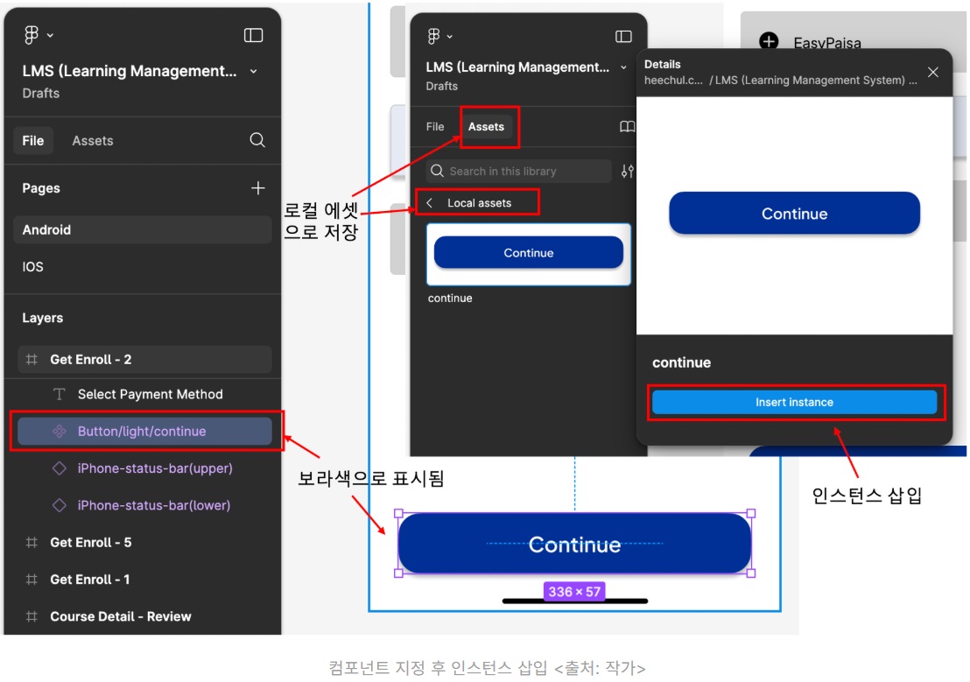This screenshot has width=970, height=682.
Task: Click the component icon of Button/light/continue
Action: (60, 432)
